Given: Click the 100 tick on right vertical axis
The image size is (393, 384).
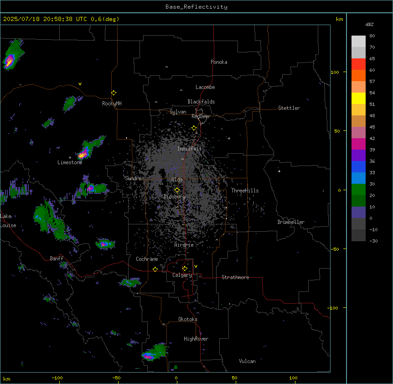Looking at the screenshot, I should click(x=335, y=72).
